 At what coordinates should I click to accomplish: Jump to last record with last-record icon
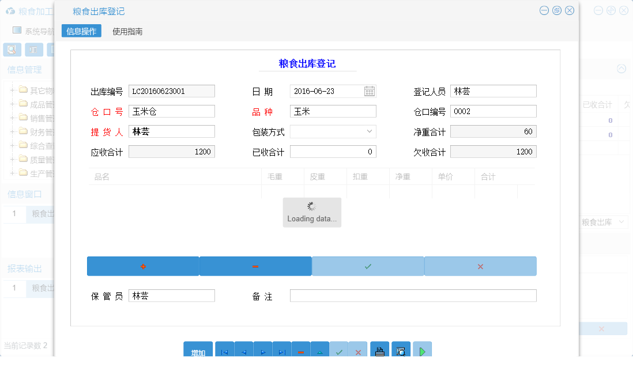(x=282, y=352)
